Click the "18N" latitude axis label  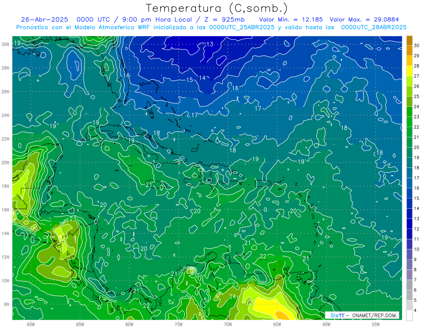pos(5,186)
